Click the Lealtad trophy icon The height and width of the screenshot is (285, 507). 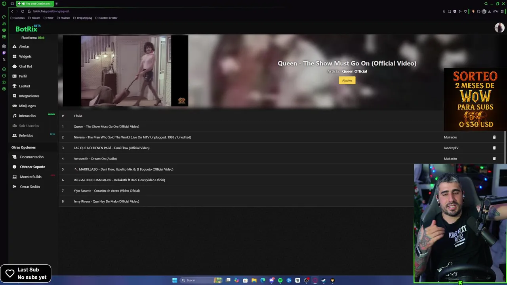click(15, 86)
